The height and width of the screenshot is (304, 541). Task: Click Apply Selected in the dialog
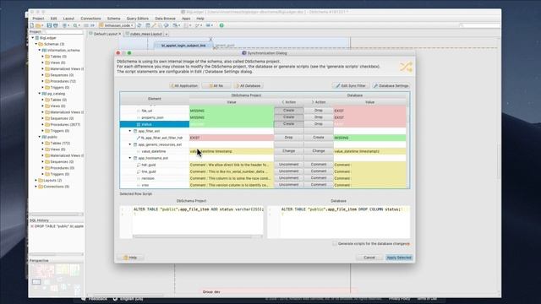tap(399, 258)
